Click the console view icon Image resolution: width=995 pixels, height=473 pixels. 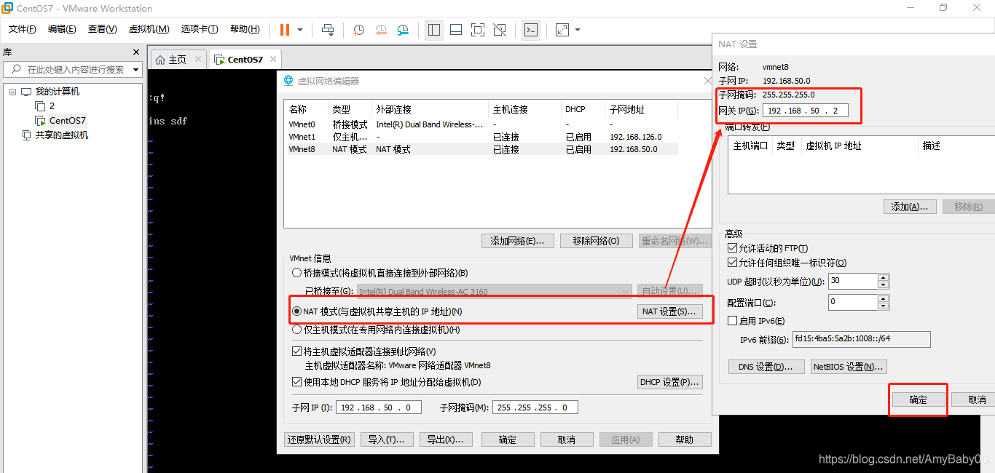(x=532, y=30)
